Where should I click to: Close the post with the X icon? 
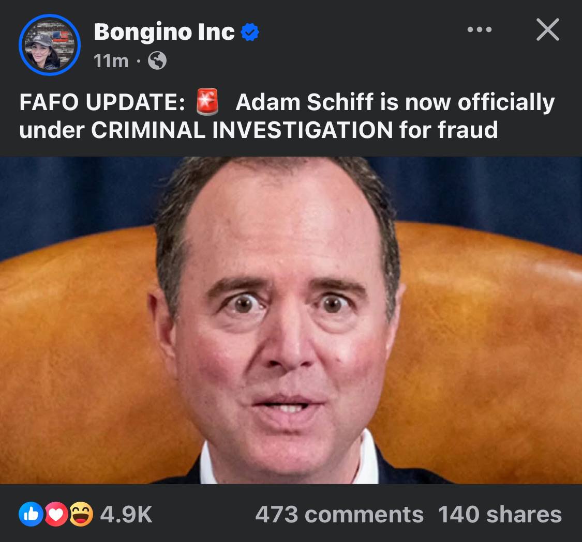point(547,30)
